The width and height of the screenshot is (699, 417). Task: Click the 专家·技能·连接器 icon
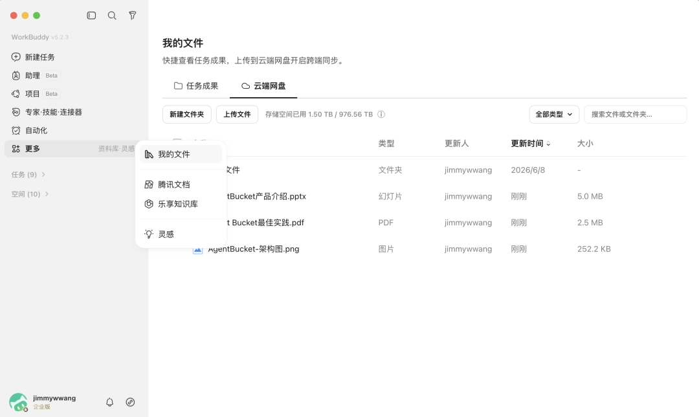tap(16, 112)
